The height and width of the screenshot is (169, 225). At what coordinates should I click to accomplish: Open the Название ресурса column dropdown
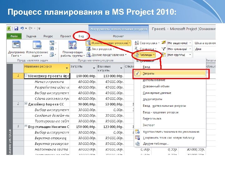coord(67,68)
